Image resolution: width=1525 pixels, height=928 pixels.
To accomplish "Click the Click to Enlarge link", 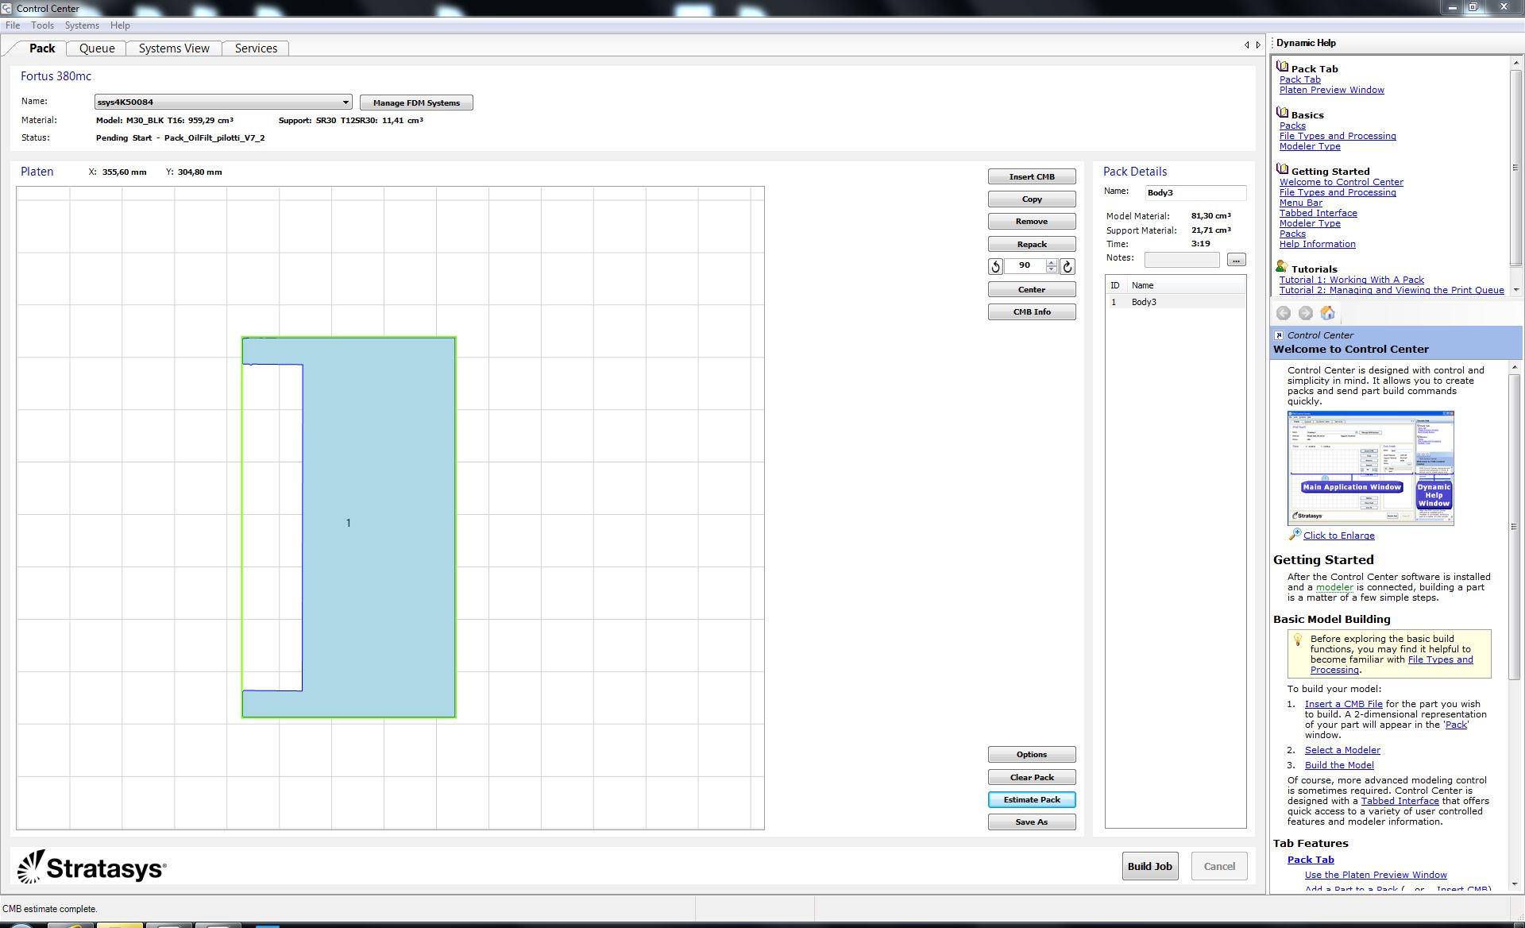I will 1338,536.
